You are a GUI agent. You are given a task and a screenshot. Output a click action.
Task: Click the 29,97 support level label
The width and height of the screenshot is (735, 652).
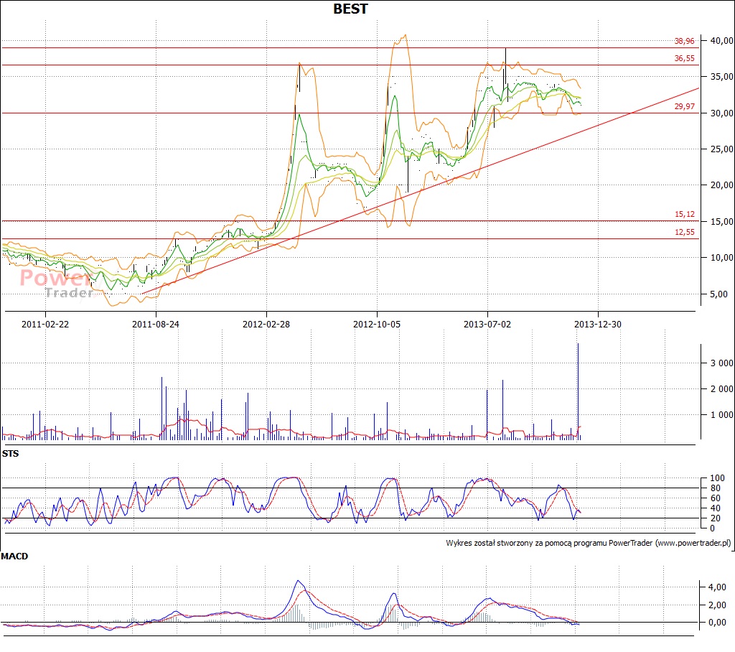coord(684,106)
